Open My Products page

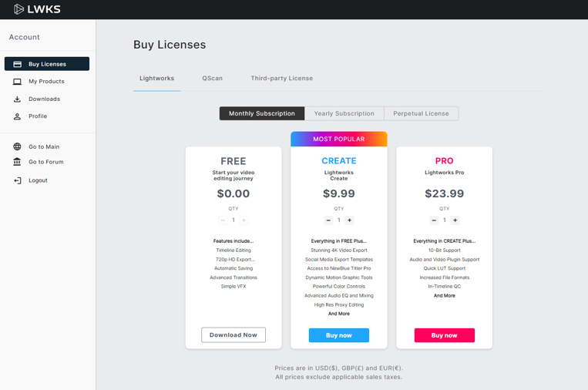(46, 82)
